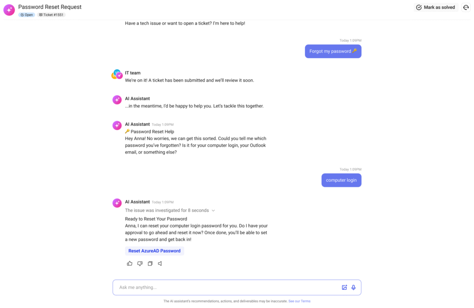Click the Open status badge
Image resolution: width=474 pixels, height=308 pixels.
(27, 15)
